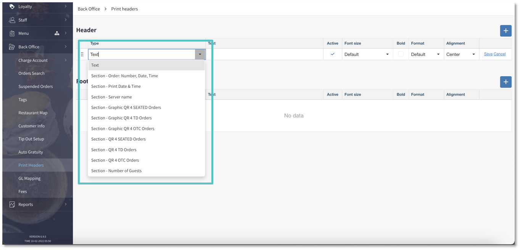Select Section - Server name from the list
The width and height of the screenshot is (520, 250).
point(111,97)
